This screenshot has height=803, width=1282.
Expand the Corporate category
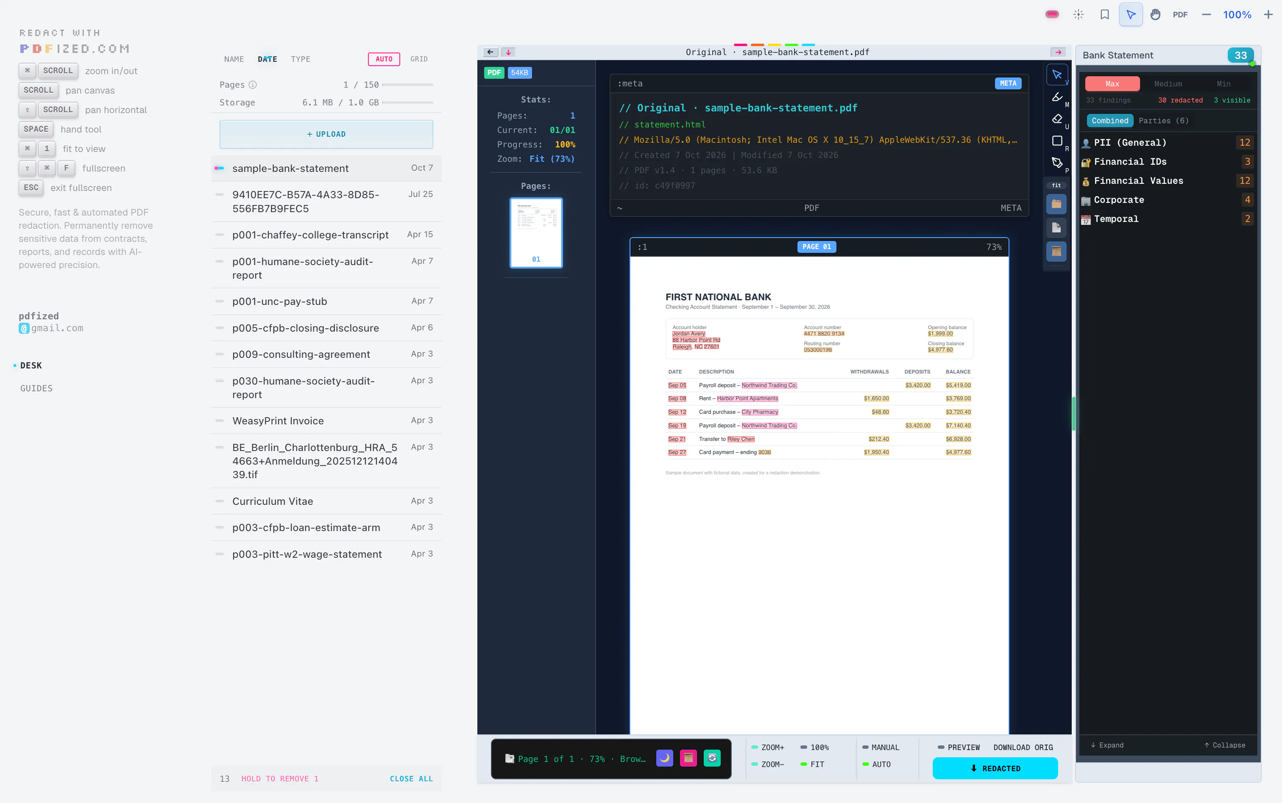(1168, 199)
